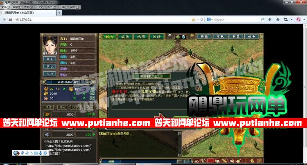Screen dimensions: 307x165
Task: Click the address bar showing 127.0.0.1
Action: 104,20
